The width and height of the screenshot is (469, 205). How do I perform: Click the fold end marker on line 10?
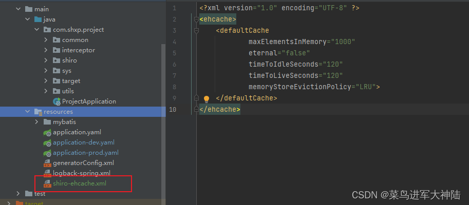point(197,109)
